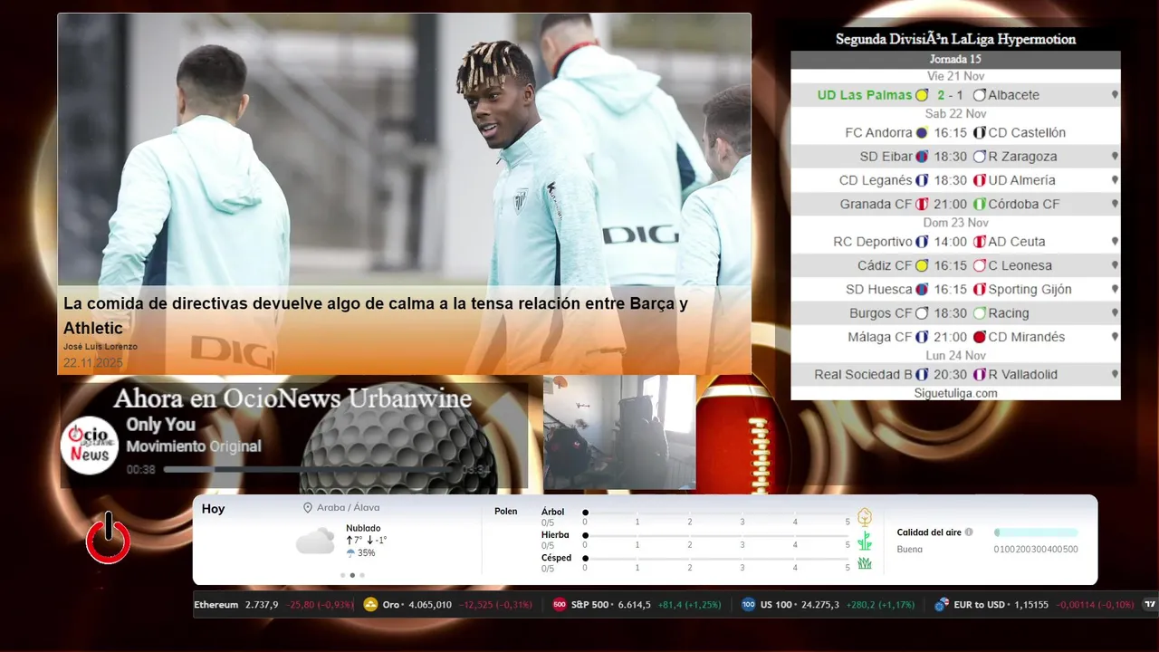The width and height of the screenshot is (1159, 652).
Task: Click the 22.11.2025 article date
Action: pos(92,362)
